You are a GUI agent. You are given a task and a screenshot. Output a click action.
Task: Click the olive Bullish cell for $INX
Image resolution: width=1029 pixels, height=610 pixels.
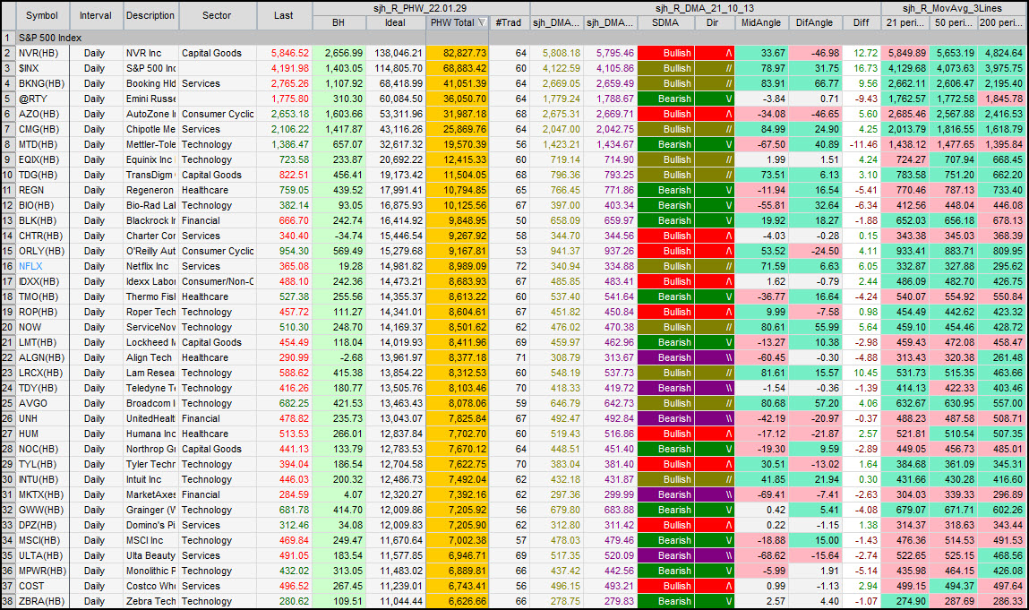pos(665,68)
